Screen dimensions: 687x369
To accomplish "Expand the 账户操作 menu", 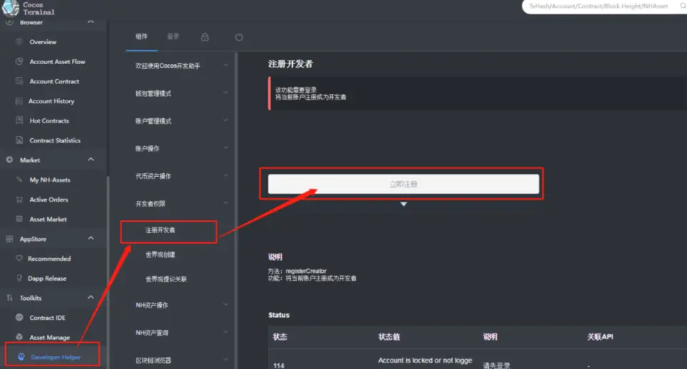I will [x=225, y=148].
